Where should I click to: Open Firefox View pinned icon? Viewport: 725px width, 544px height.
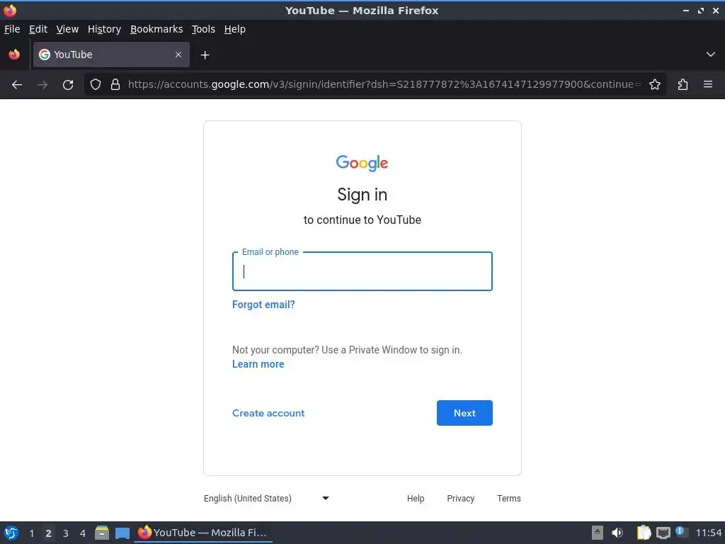14,55
